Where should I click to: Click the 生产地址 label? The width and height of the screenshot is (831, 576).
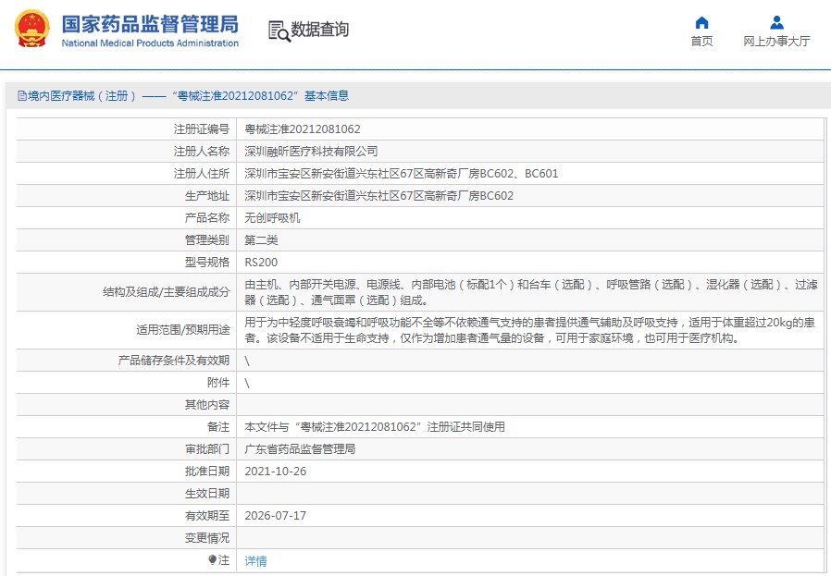pos(207,196)
